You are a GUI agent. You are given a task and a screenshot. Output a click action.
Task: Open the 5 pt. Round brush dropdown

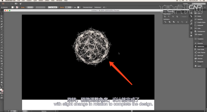pyautogui.click(x=58, y=7)
